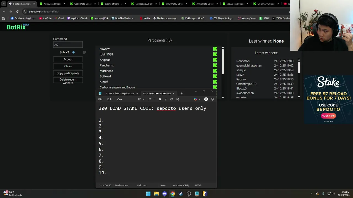353x198 pixels.
Task: Select participant Angiaaa in the list
Action: click(105, 60)
